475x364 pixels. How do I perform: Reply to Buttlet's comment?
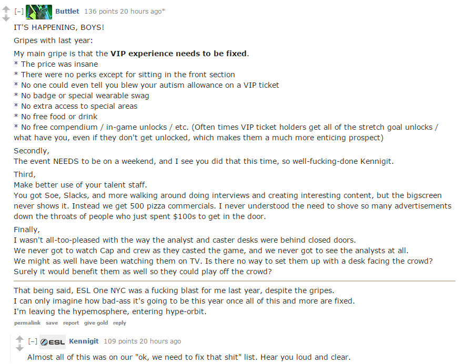119,323
